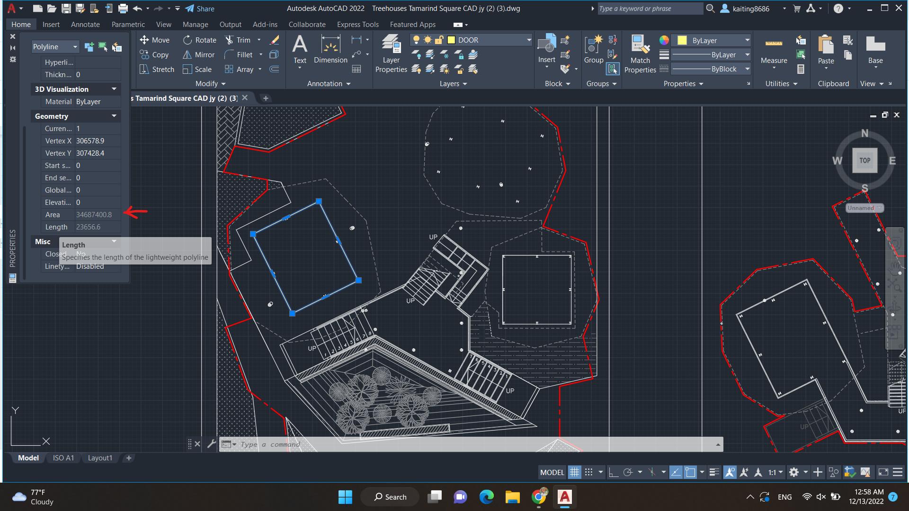The height and width of the screenshot is (511, 909).
Task: Click the Stretch tool
Action: pyautogui.click(x=157, y=70)
